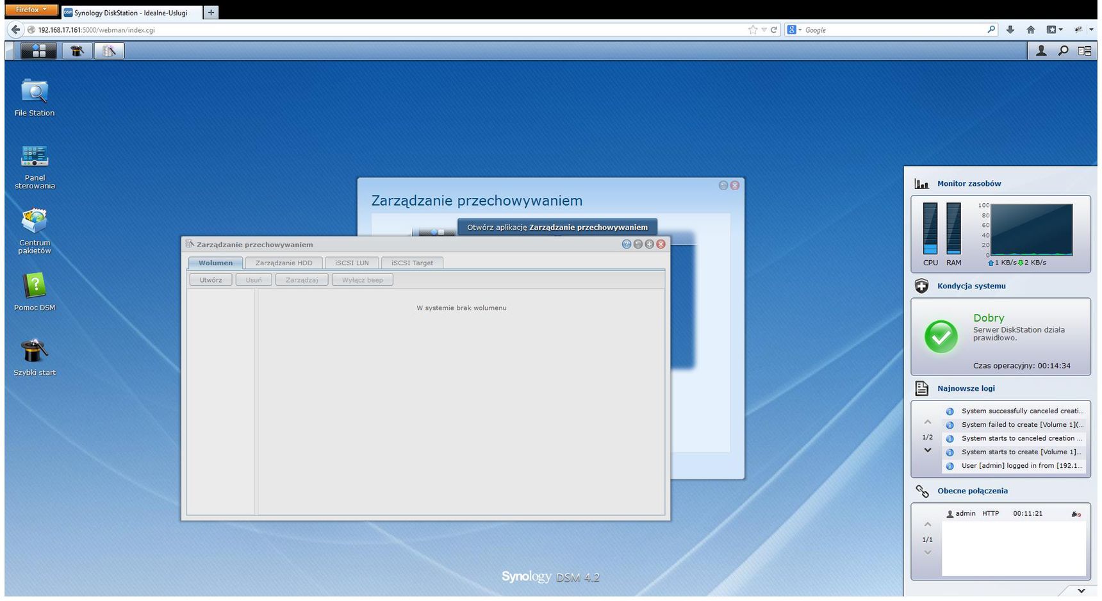This screenshot has height=601, width=1102.
Task: Toggle the widgets panel icon
Action: [1084, 51]
